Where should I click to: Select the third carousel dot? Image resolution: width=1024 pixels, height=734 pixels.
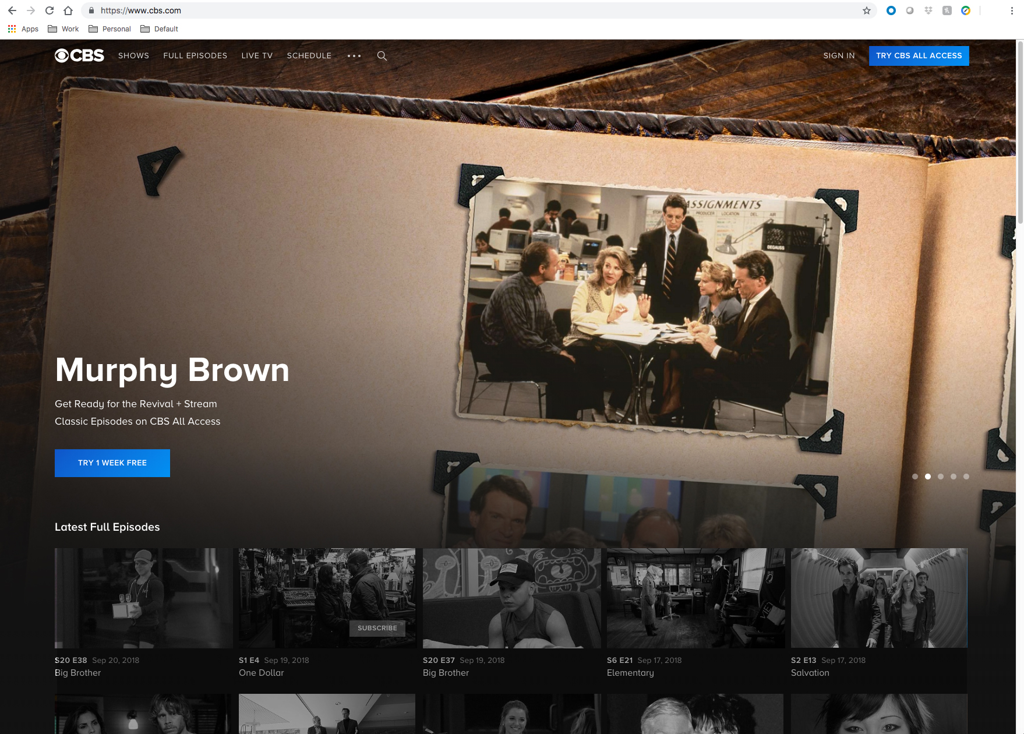point(941,477)
